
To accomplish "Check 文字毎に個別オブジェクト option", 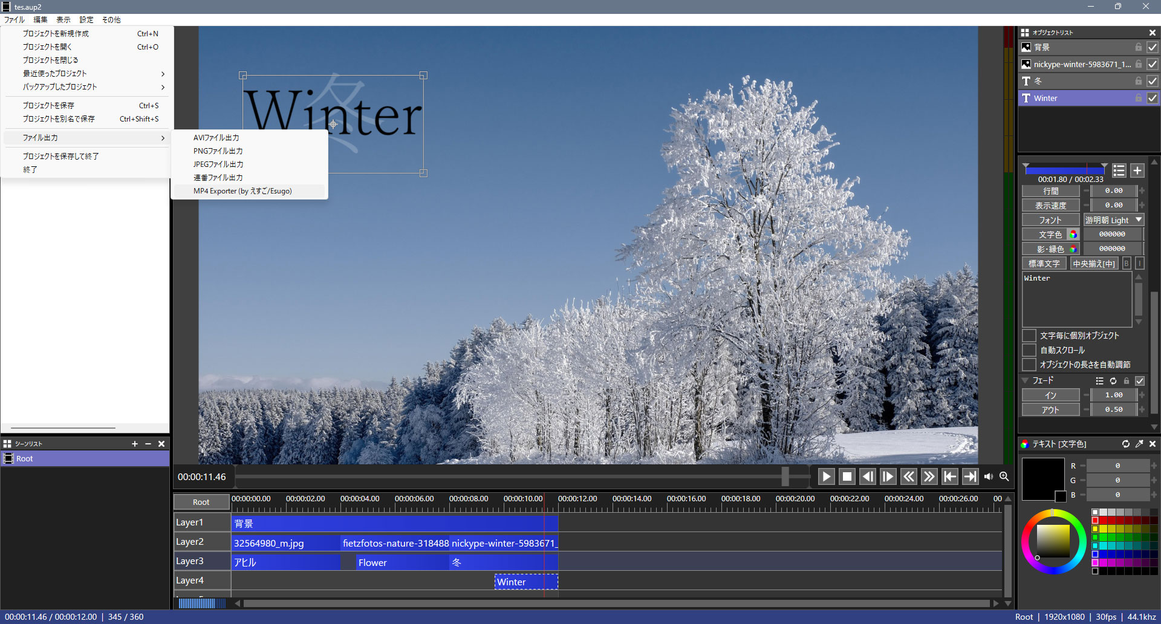I will click(1029, 336).
